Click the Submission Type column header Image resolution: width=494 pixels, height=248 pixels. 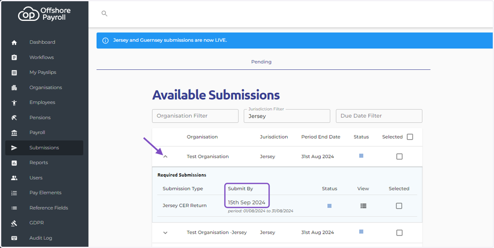[183, 188]
